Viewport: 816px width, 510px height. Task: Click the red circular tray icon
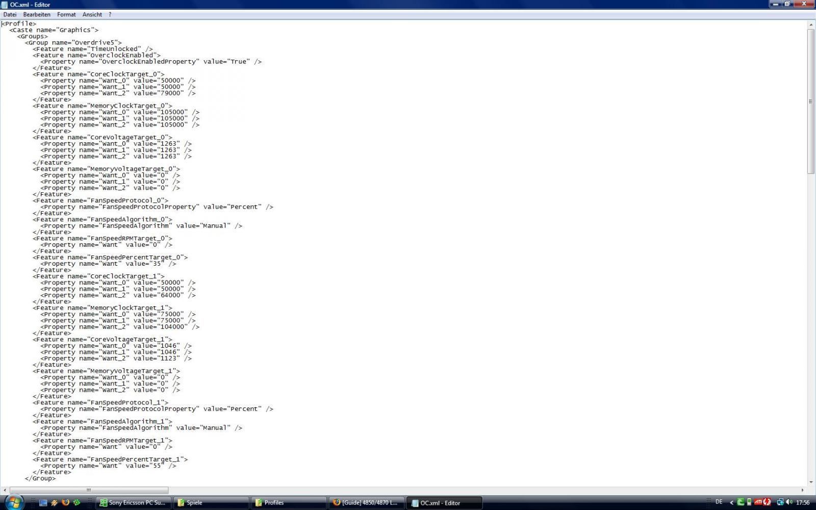[x=767, y=502]
